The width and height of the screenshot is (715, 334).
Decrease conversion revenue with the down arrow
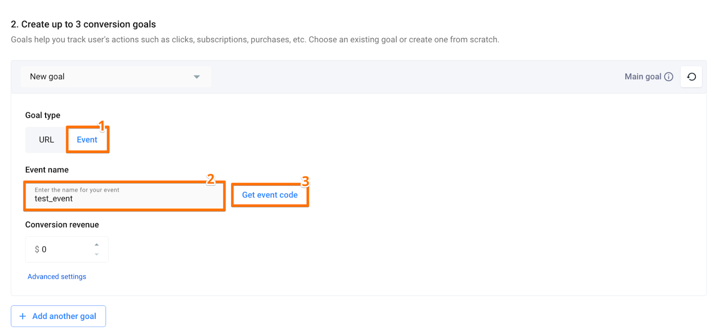pyautogui.click(x=97, y=255)
